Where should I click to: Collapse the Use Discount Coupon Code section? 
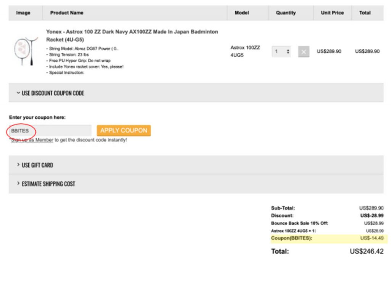[196, 93]
